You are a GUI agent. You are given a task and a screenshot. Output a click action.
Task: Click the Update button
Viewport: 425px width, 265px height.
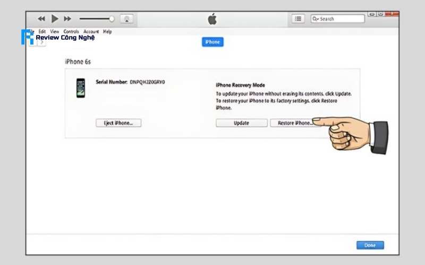242,123
